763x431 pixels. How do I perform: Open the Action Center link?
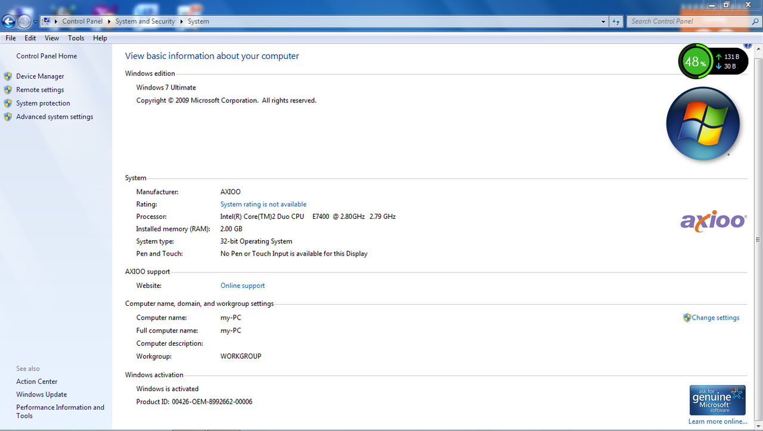pos(37,382)
